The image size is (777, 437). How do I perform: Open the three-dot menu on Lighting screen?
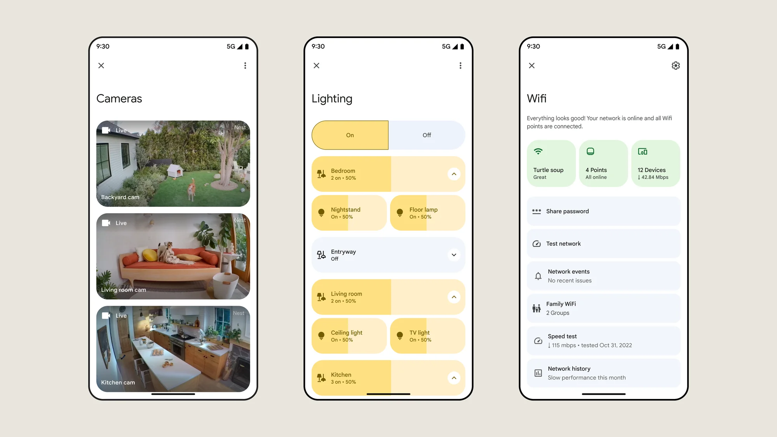pos(460,66)
